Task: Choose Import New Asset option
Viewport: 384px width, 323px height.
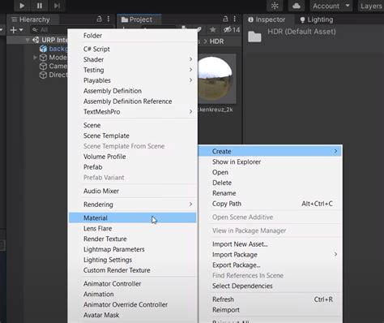Action: [x=270, y=244]
